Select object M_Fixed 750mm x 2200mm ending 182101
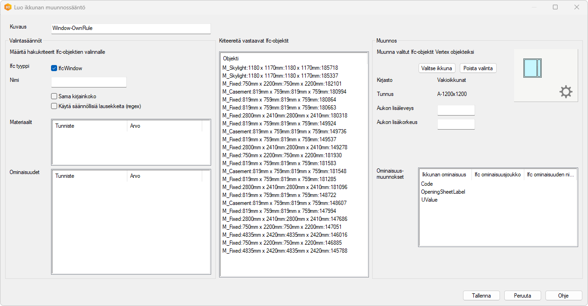Image resolution: width=588 pixels, height=306 pixels. 282,84
